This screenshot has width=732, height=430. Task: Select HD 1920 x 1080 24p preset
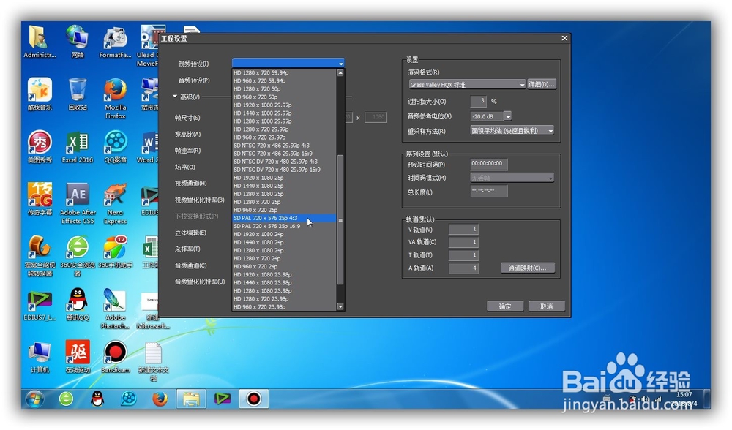point(284,234)
